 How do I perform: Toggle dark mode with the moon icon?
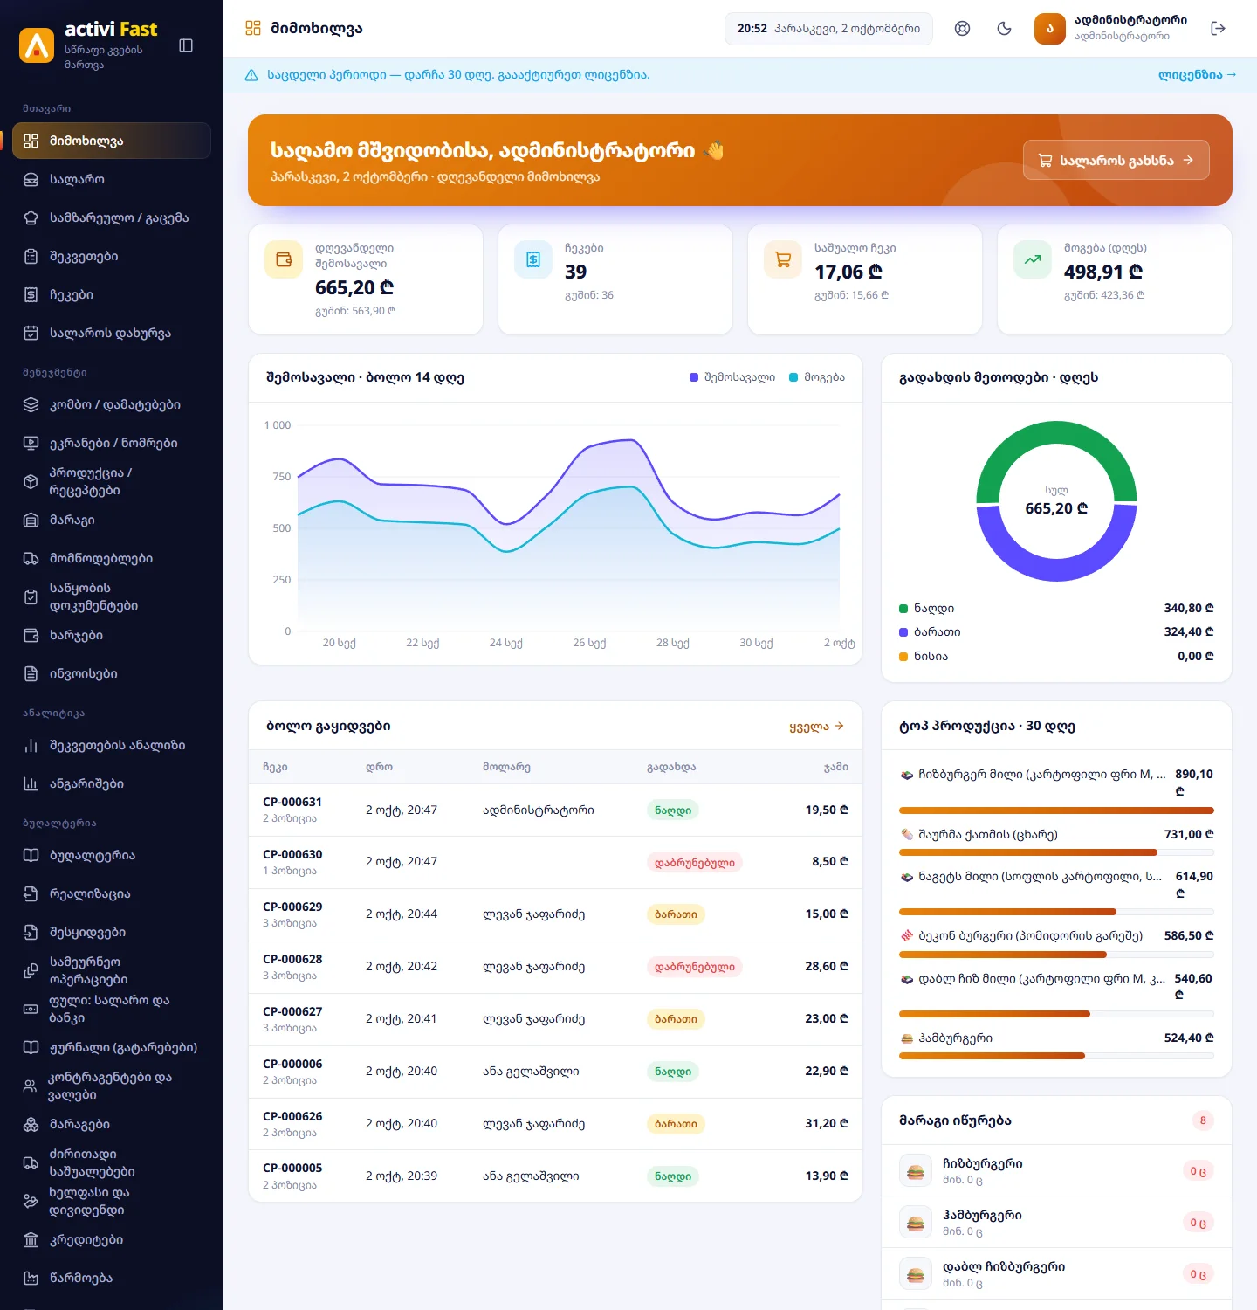1004,29
